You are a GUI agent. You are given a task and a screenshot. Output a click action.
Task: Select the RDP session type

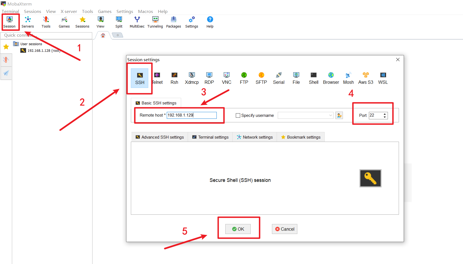coord(209,78)
